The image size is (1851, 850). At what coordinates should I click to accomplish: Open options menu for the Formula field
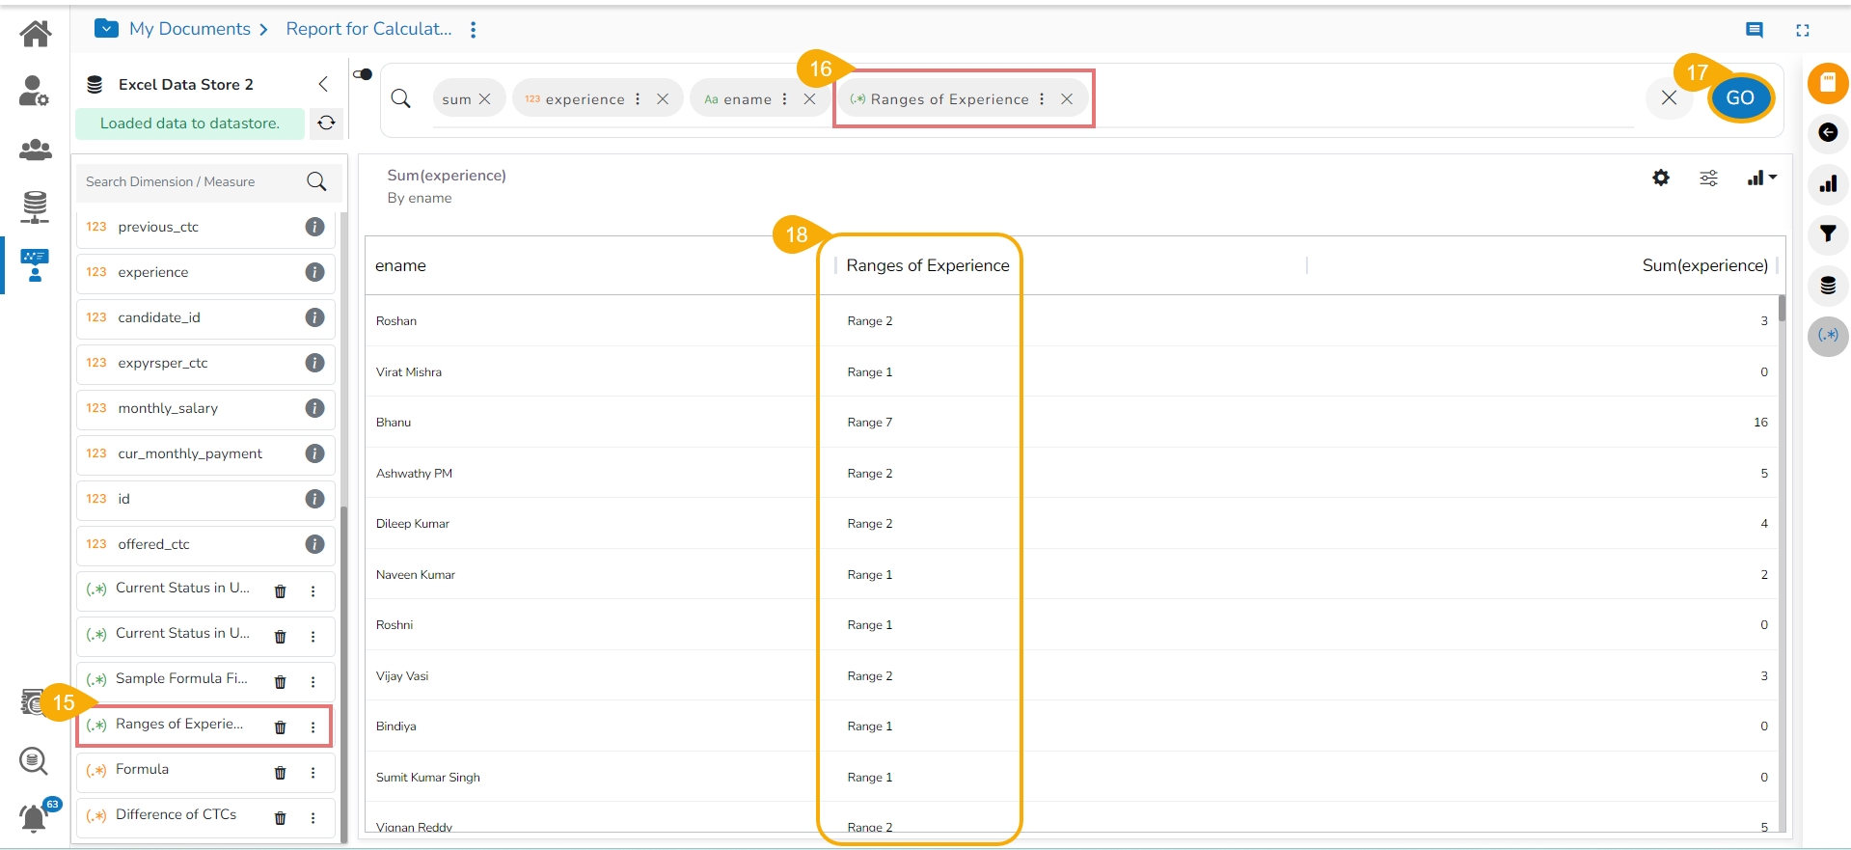(313, 773)
